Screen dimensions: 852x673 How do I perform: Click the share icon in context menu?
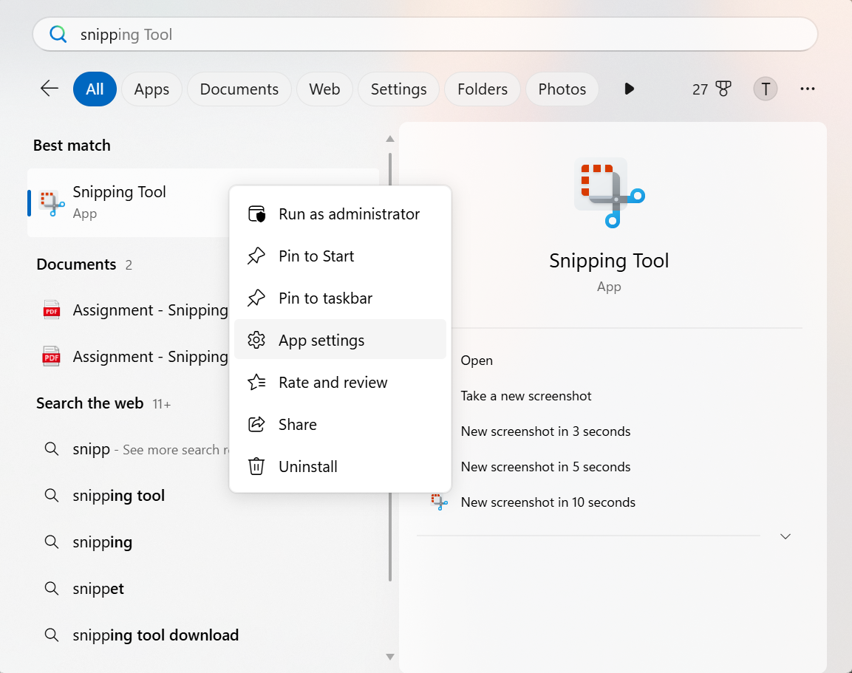tap(256, 424)
